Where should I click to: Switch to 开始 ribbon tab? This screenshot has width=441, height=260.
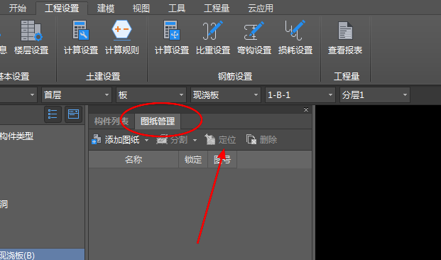click(x=18, y=8)
